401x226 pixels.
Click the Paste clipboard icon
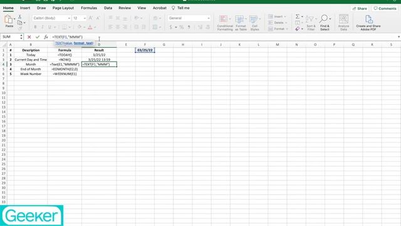[8, 19]
